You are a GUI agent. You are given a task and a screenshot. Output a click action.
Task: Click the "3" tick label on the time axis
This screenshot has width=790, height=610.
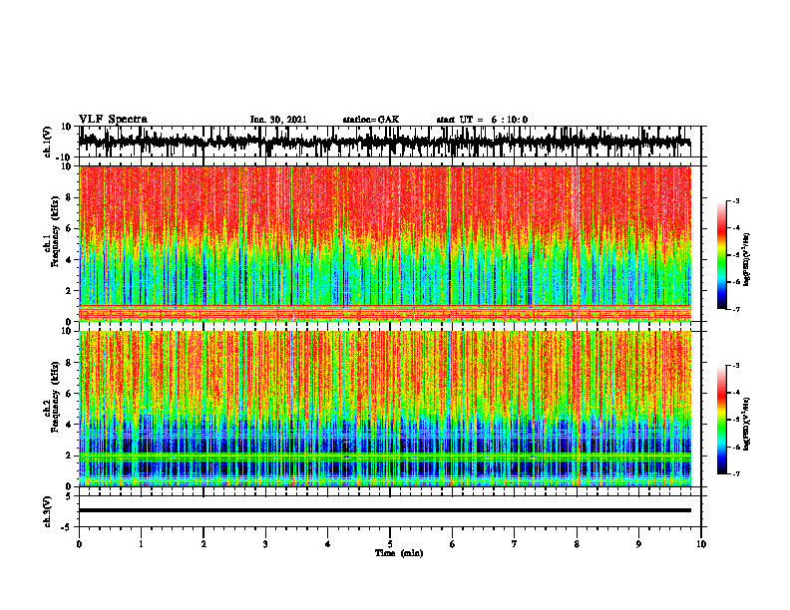(x=265, y=544)
